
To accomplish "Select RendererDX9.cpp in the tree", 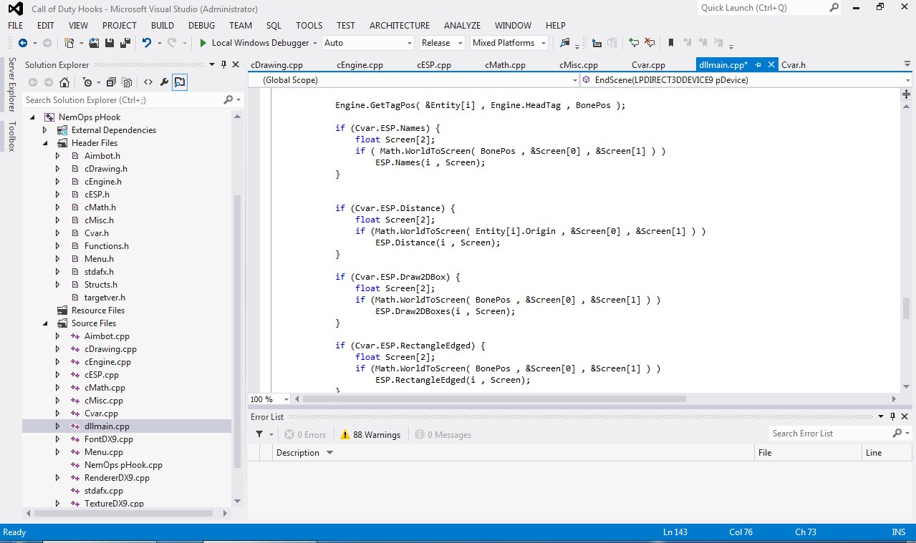I will [117, 478].
